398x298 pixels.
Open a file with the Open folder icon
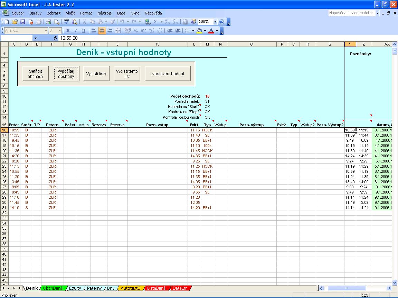15,22
